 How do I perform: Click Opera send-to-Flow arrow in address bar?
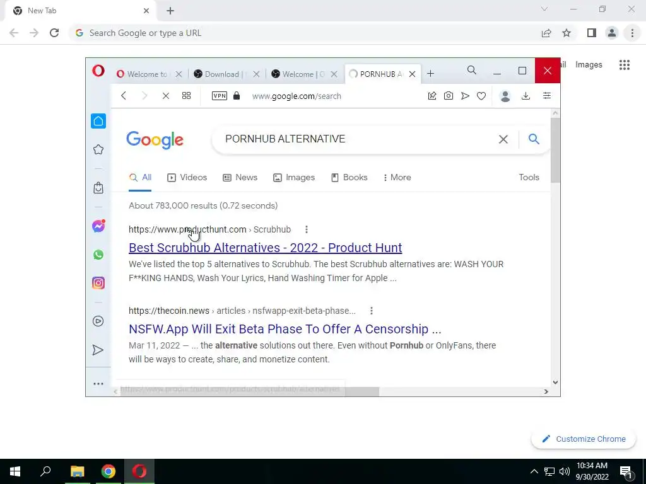[x=465, y=96]
